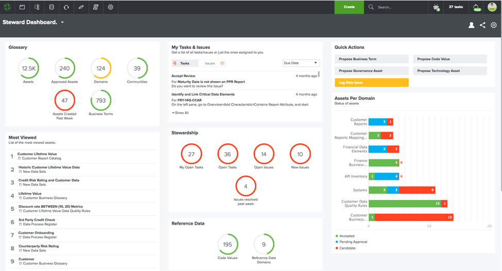502x271 pixels.
Task: Switch to the Issues tab
Action: (210, 63)
